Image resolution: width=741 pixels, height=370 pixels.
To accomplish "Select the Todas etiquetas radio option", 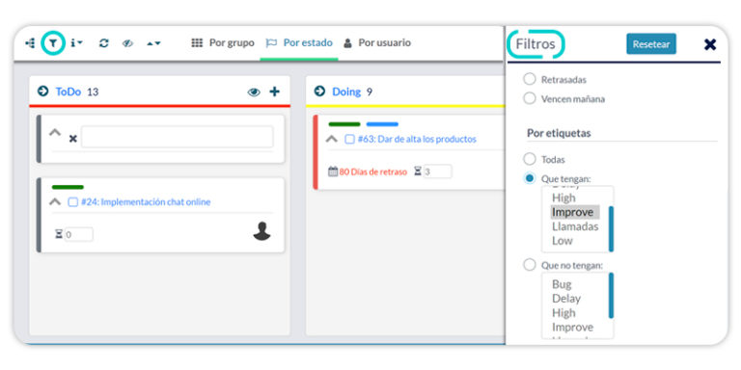I will point(530,159).
